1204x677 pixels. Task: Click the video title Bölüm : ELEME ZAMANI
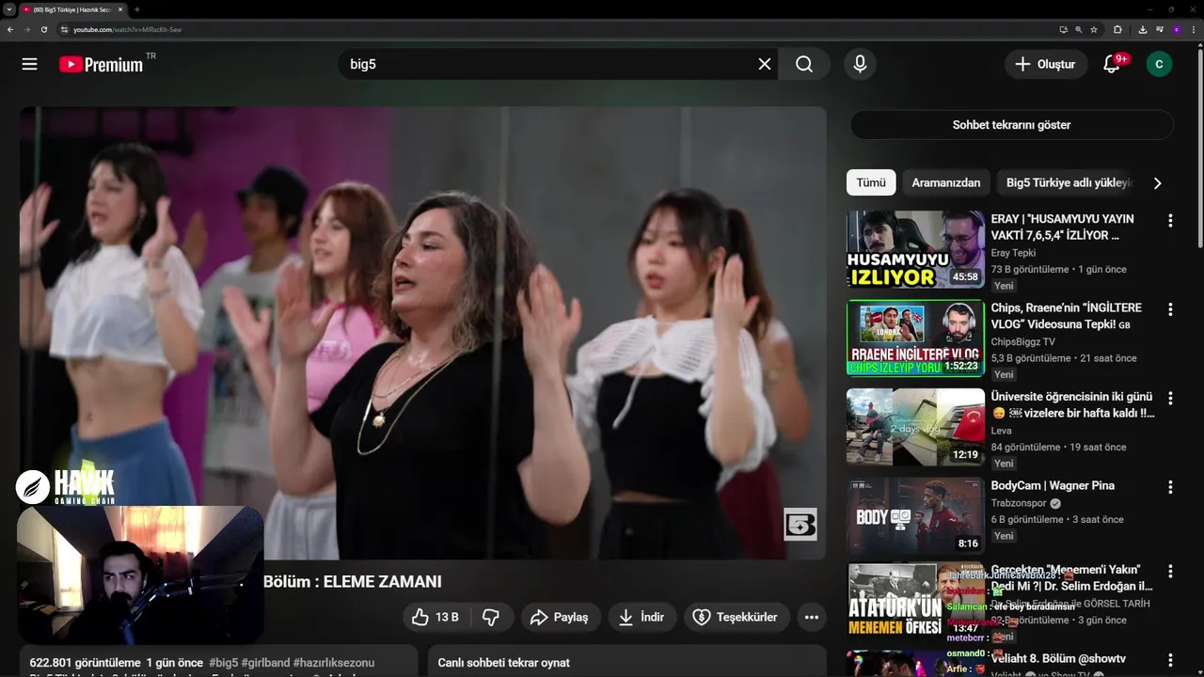(x=352, y=582)
